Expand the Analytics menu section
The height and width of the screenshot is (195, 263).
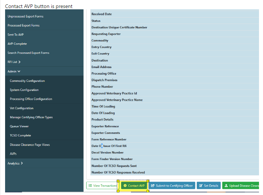pos(15,163)
